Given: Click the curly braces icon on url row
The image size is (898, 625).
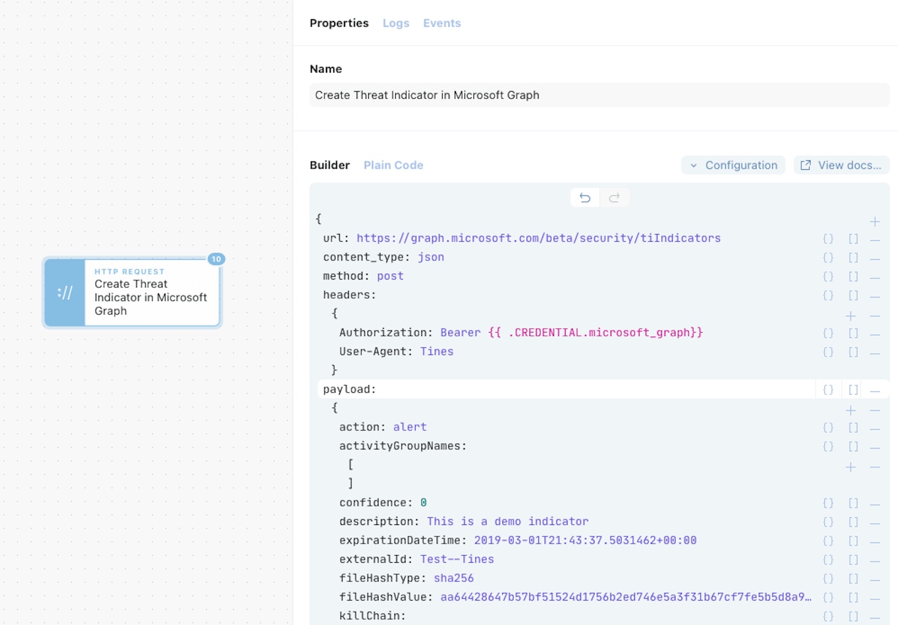Looking at the screenshot, I should [x=828, y=238].
